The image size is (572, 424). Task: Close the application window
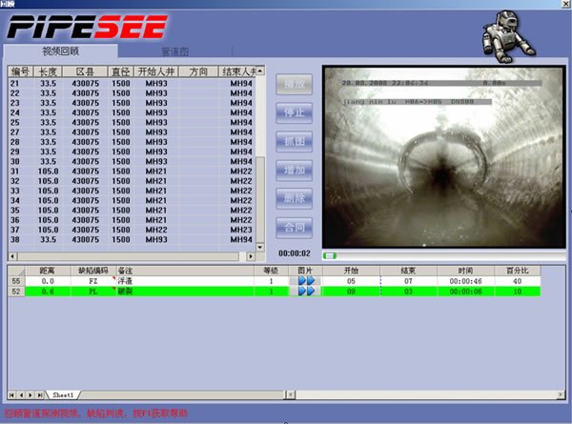point(565,4)
